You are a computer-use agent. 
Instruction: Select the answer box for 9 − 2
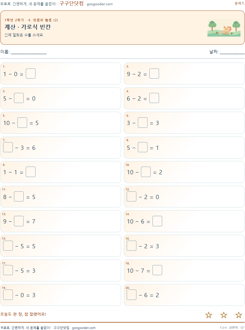pyautogui.click(x=154, y=74)
